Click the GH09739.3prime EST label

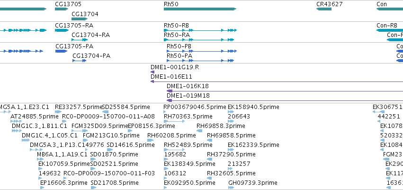[253, 183]
